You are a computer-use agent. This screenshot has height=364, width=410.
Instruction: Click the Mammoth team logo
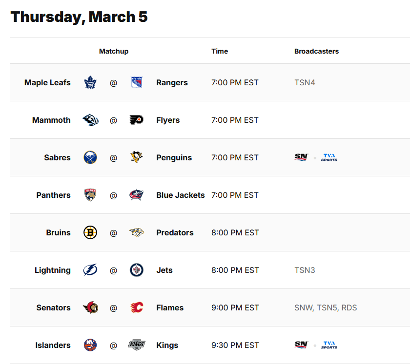click(x=90, y=120)
